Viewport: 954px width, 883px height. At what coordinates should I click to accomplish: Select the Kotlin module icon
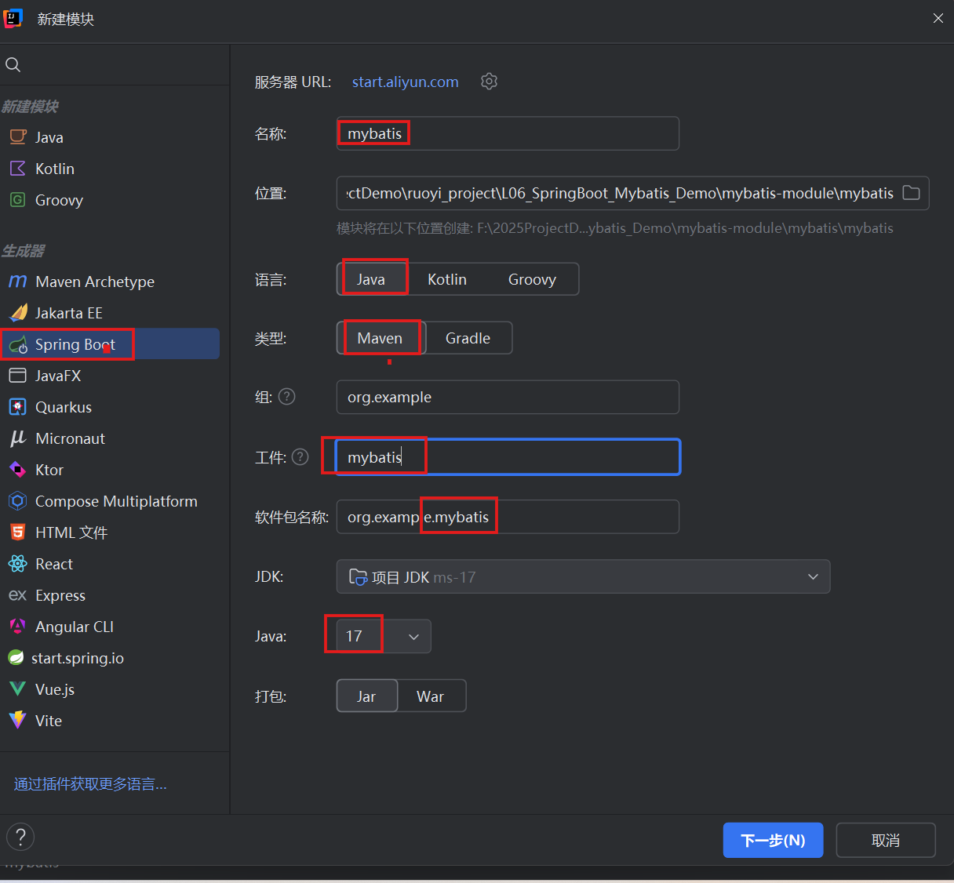click(18, 169)
